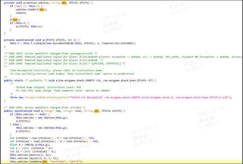Click the JADX WARN comment for block B:113:0x03a8
Screen dimensions: 243x164
pos(54,60)
